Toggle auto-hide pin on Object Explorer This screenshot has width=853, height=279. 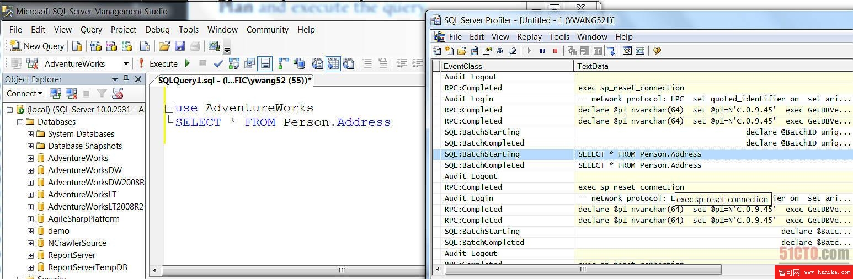click(126, 79)
